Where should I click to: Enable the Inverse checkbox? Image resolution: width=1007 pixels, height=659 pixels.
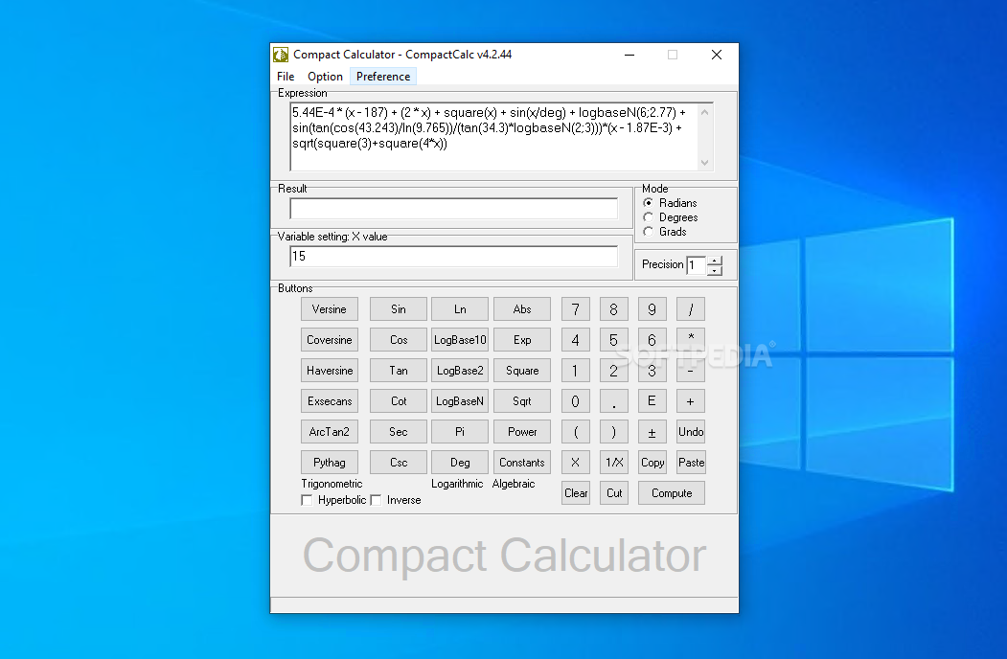tap(376, 500)
